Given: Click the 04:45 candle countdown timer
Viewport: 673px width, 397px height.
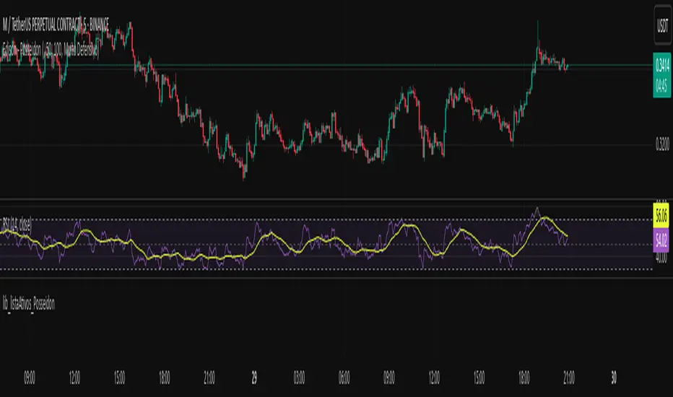Looking at the screenshot, I should 662,86.
